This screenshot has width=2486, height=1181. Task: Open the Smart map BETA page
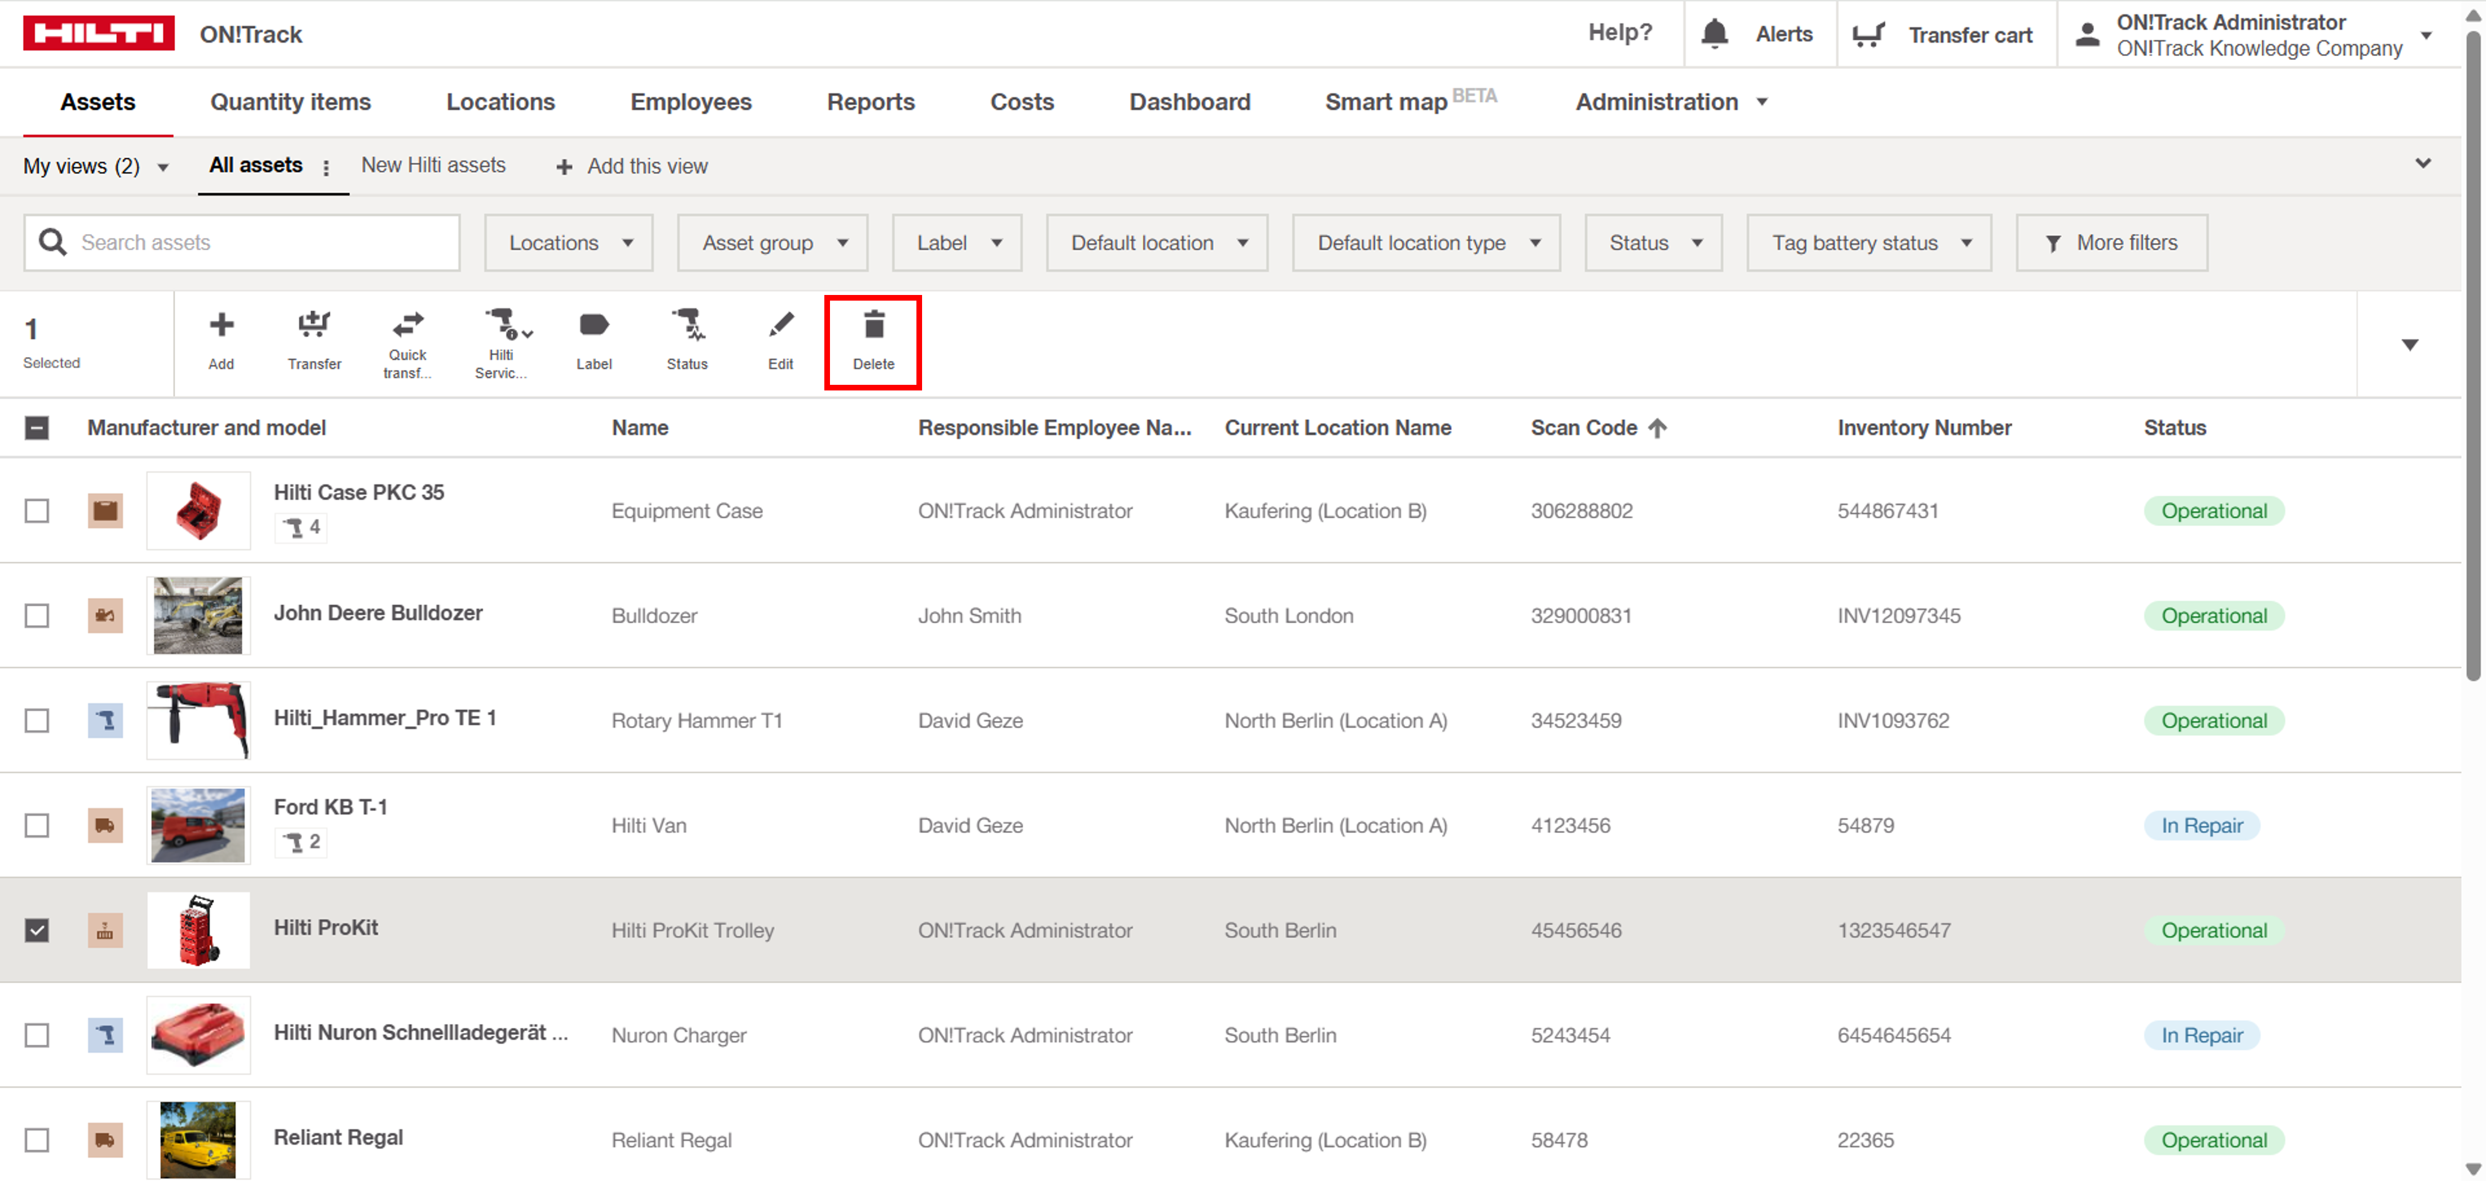click(1410, 101)
